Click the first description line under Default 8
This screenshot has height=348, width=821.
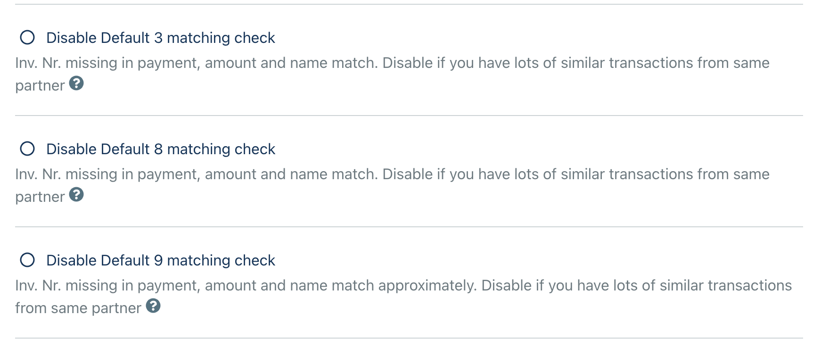coord(392,174)
